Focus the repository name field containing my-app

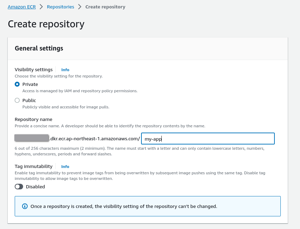(x=208, y=139)
